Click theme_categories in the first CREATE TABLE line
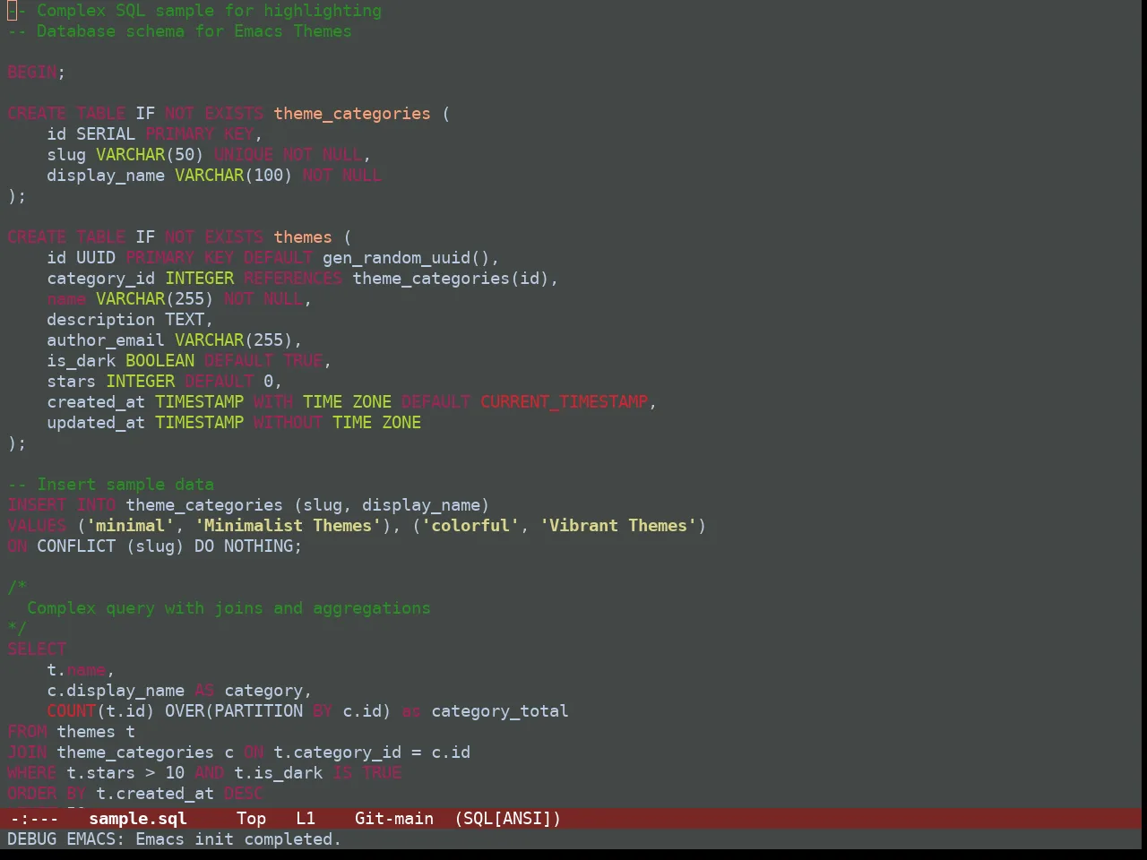The image size is (1147, 860). click(x=352, y=114)
